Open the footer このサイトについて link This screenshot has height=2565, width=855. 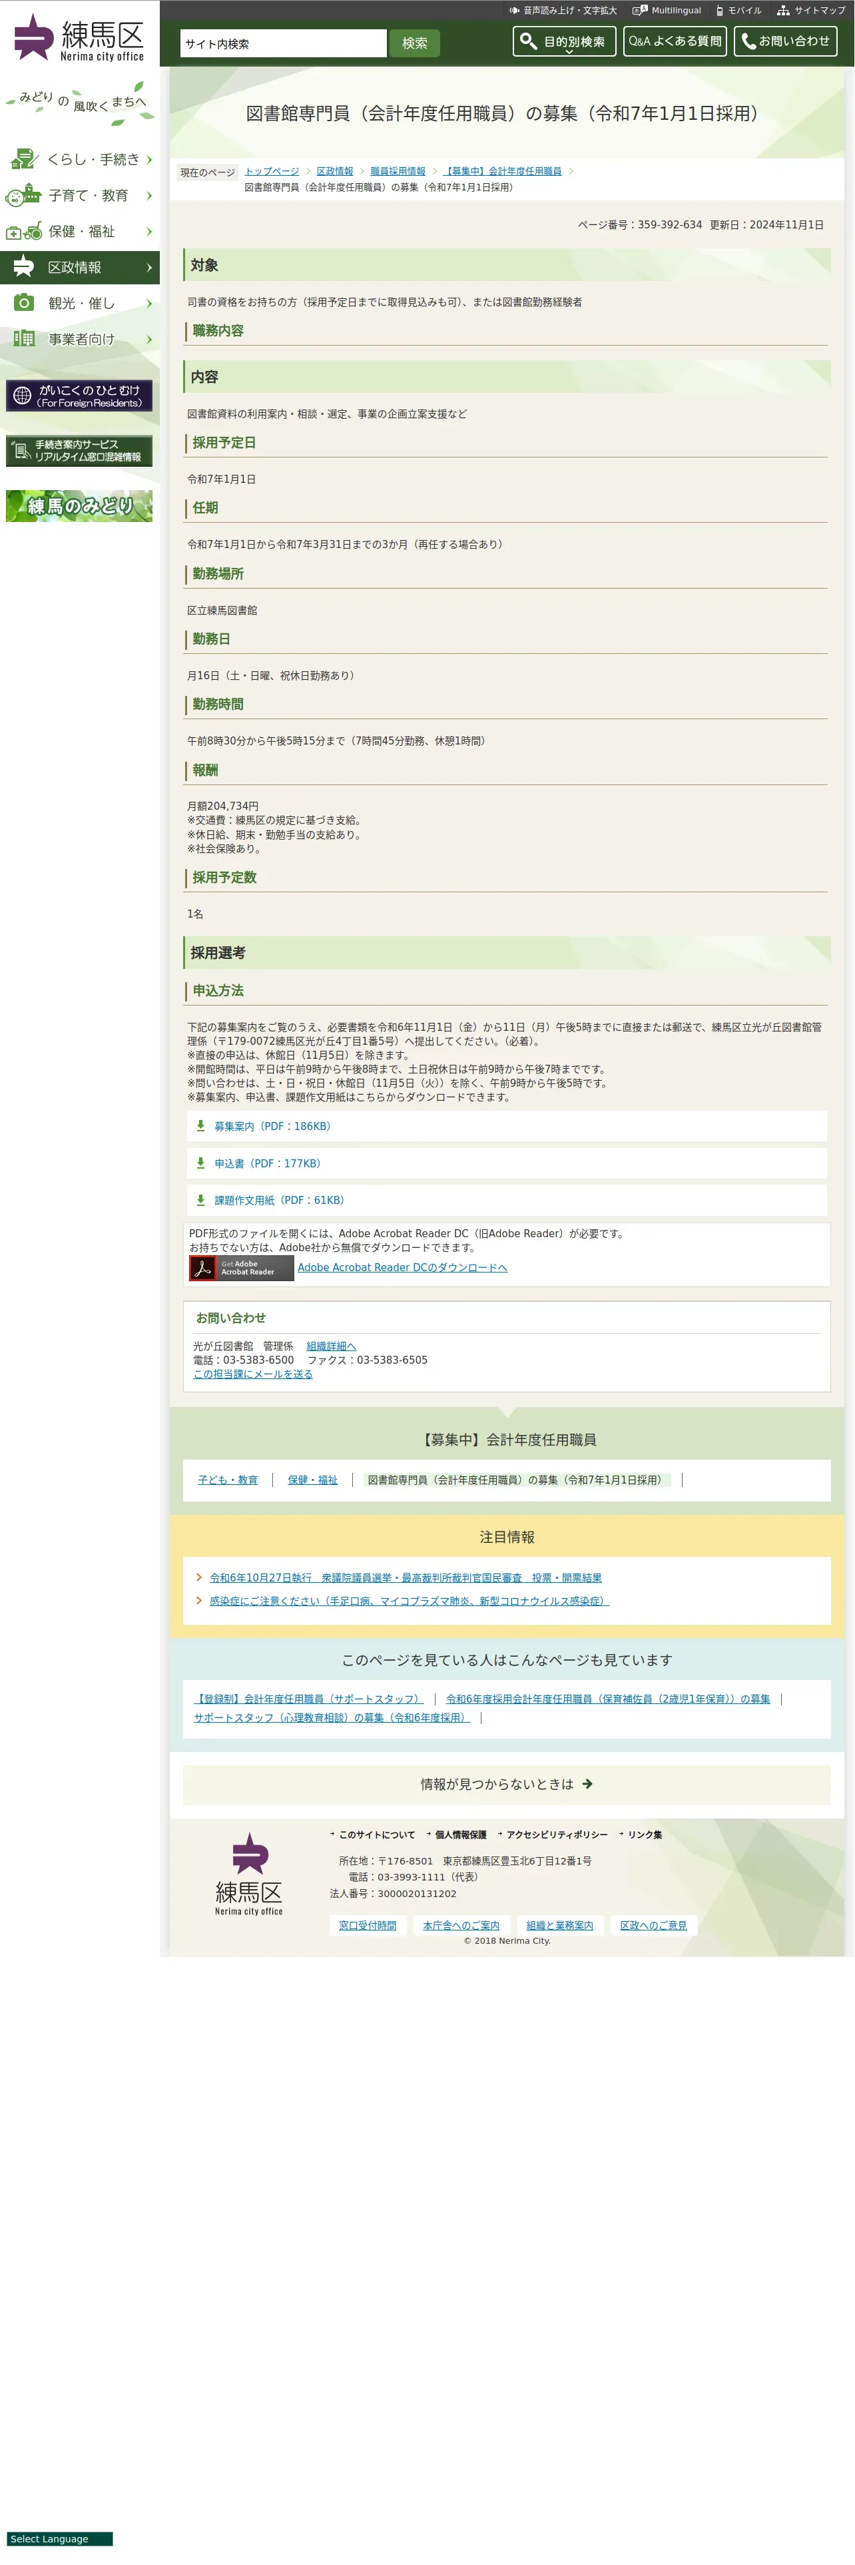pyautogui.click(x=376, y=1834)
